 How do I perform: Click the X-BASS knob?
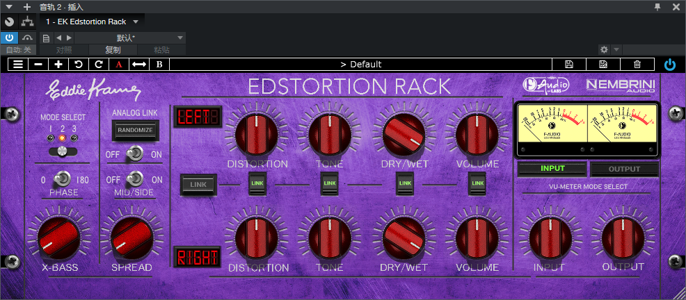click(58, 238)
